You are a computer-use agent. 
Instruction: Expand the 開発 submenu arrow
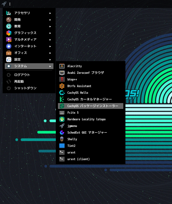(x=50, y=20)
